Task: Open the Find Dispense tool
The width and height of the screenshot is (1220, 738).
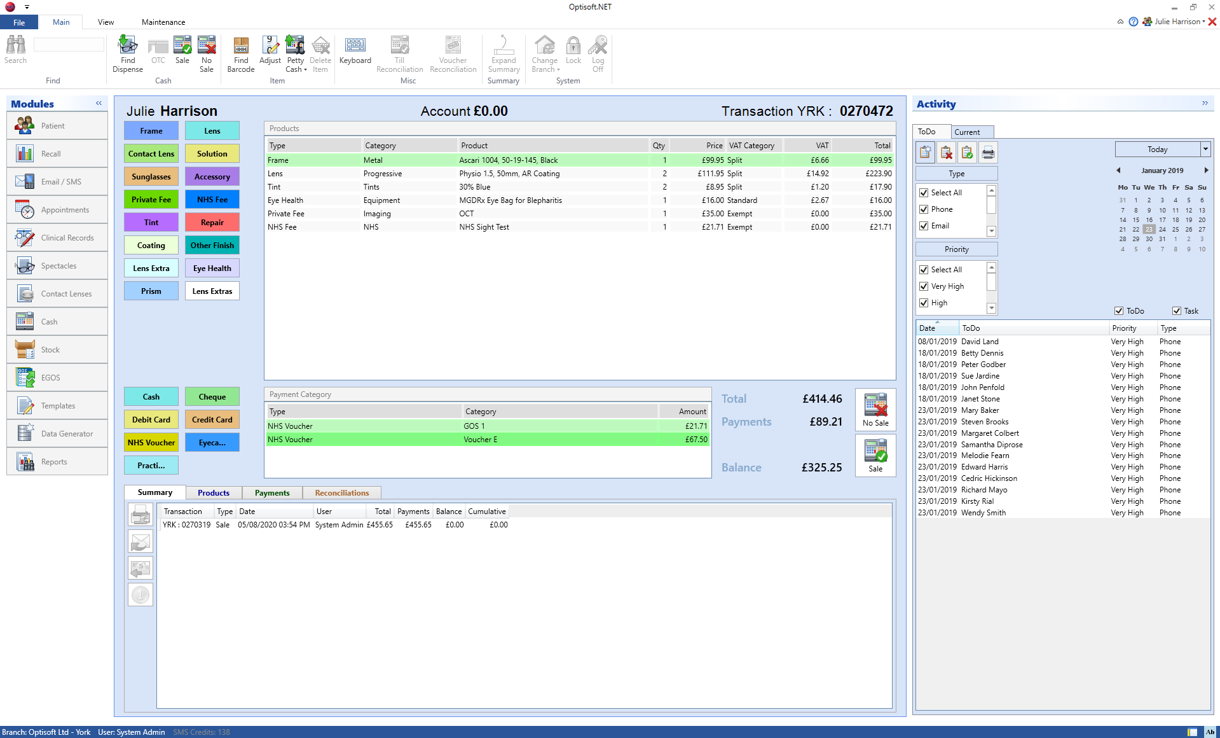Action: [127, 54]
